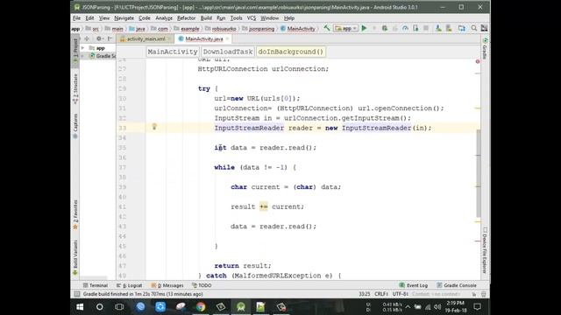Open Task View on the taskbar
Image resolution: width=561 pixels, height=315 pixels.
(119, 307)
